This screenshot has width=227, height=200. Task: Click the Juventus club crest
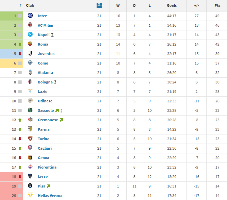[x=30, y=54]
